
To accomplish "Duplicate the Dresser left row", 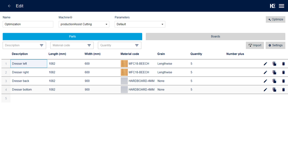I will (274, 64).
